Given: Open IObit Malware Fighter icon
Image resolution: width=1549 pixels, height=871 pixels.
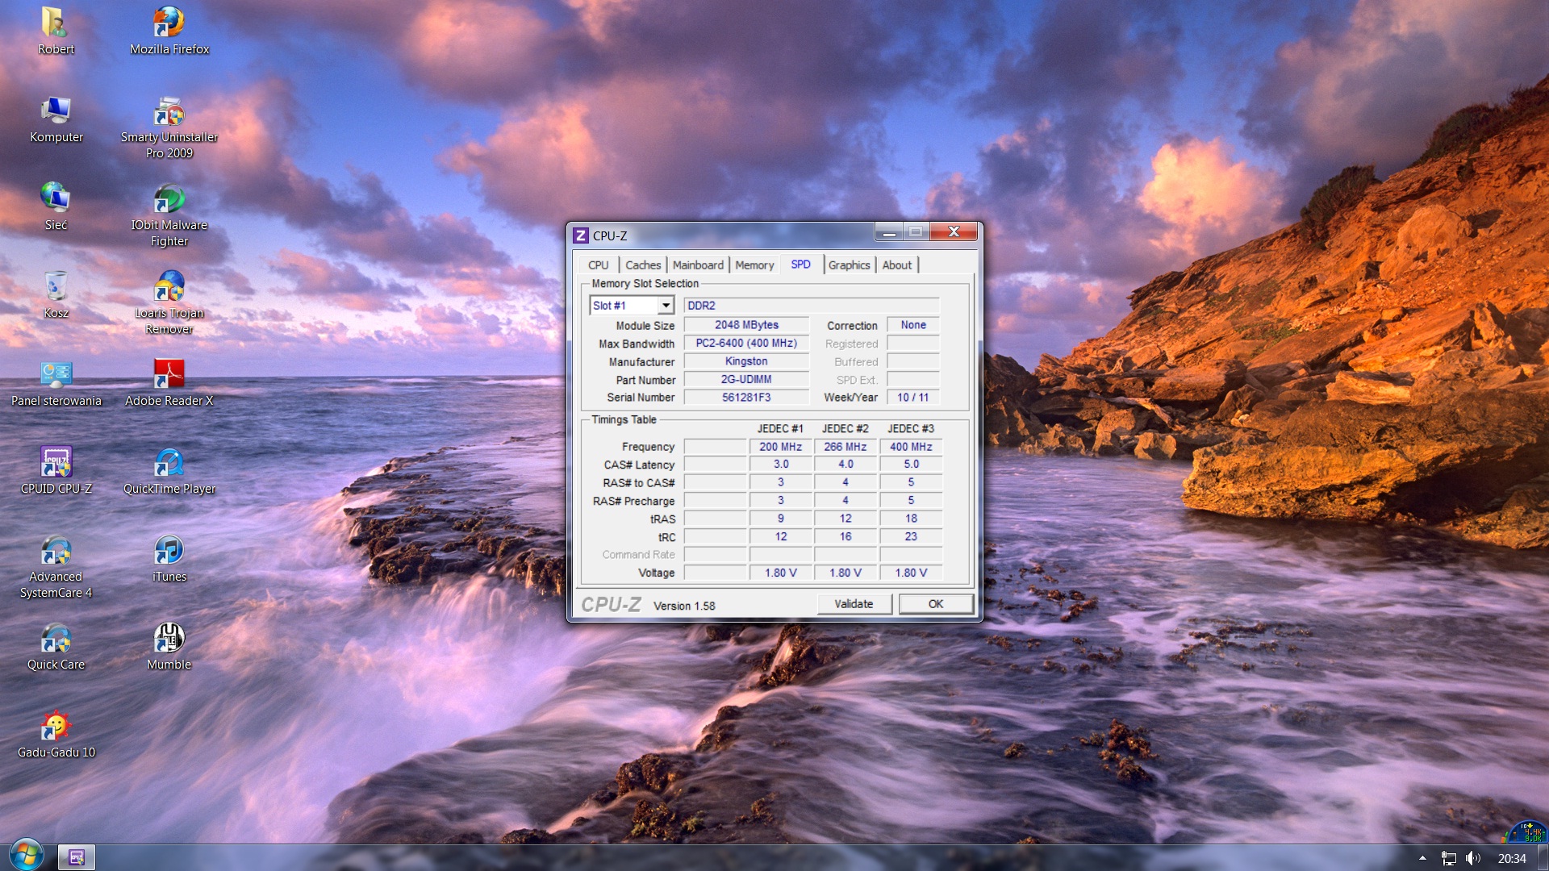Looking at the screenshot, I should 169,198.
